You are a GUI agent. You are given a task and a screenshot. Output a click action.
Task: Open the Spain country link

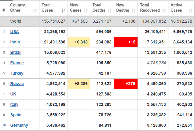tap(16, 115)
